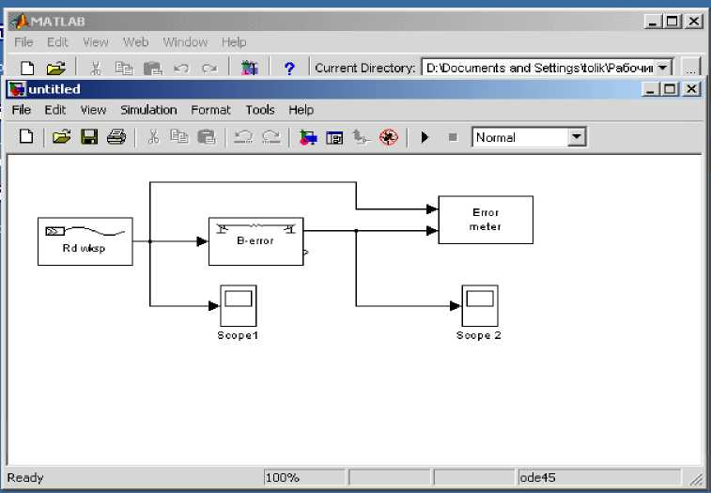711x493 pixels.
Task: Open file in MATLAB window toolbar
Action: click(56, 68)
